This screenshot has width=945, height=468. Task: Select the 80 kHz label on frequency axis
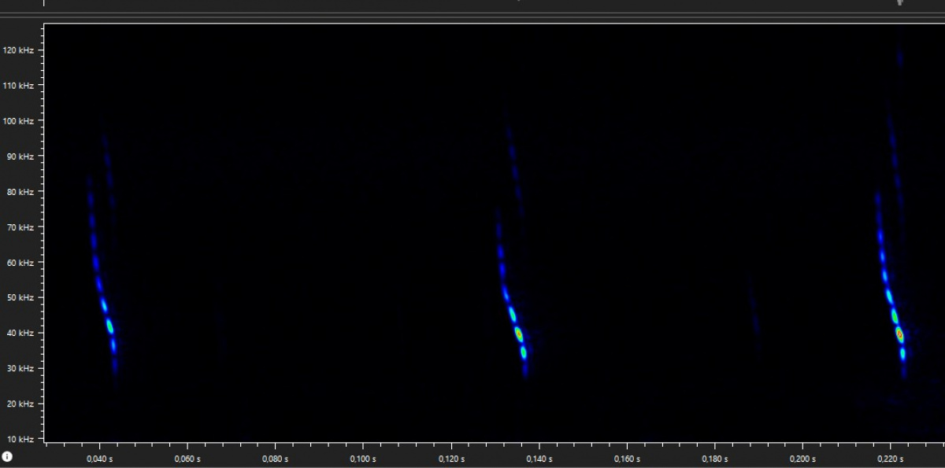(x=22, y=192)
